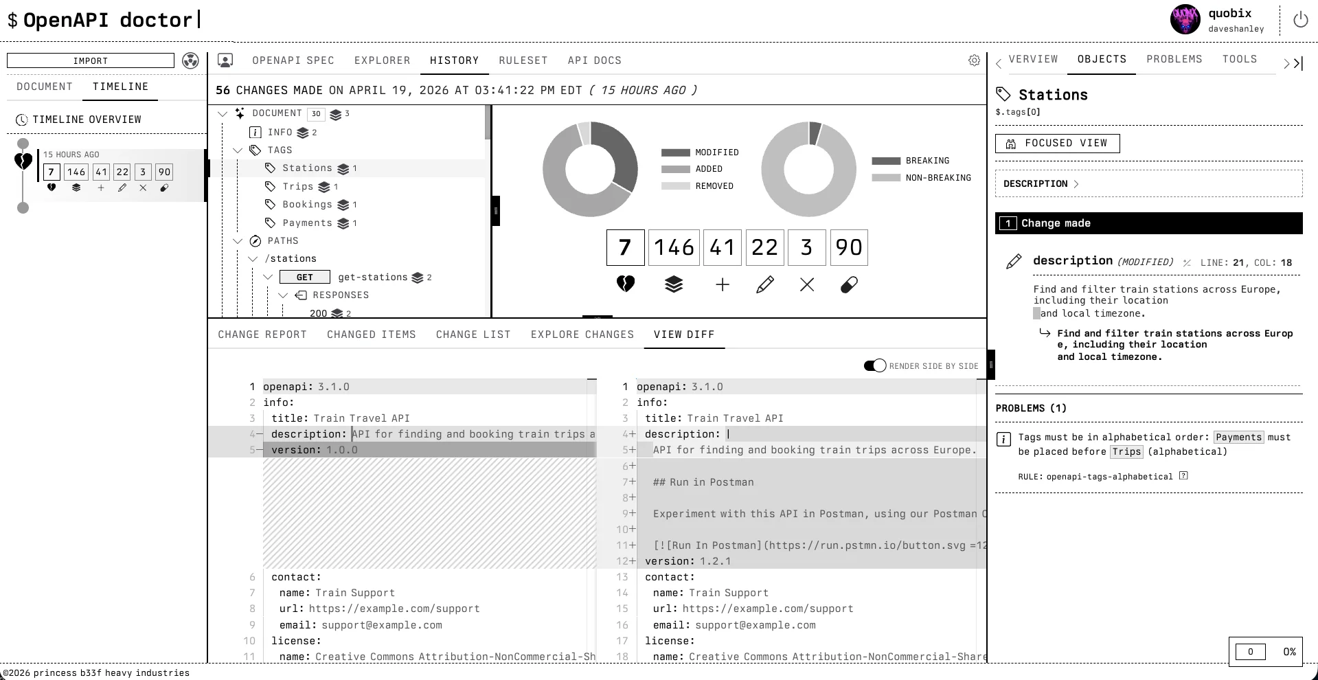Open settings gear above history panel

(x=974, y=60)
